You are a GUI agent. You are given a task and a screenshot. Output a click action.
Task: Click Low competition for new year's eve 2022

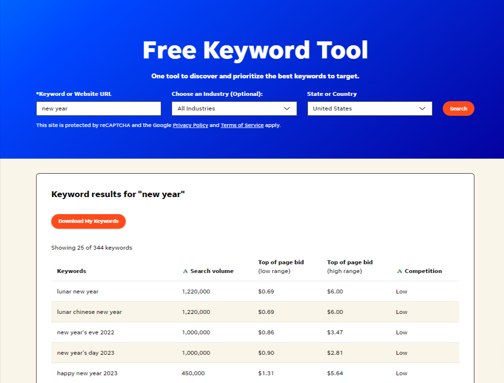tap(401, 332)
